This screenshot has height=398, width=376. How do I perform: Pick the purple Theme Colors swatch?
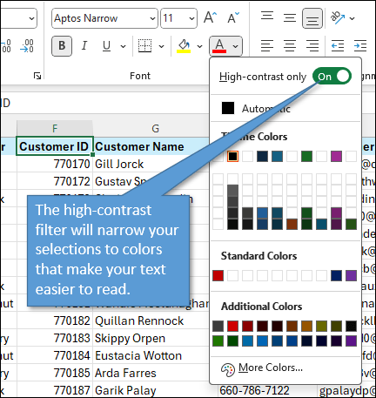(x=336, y=156)
